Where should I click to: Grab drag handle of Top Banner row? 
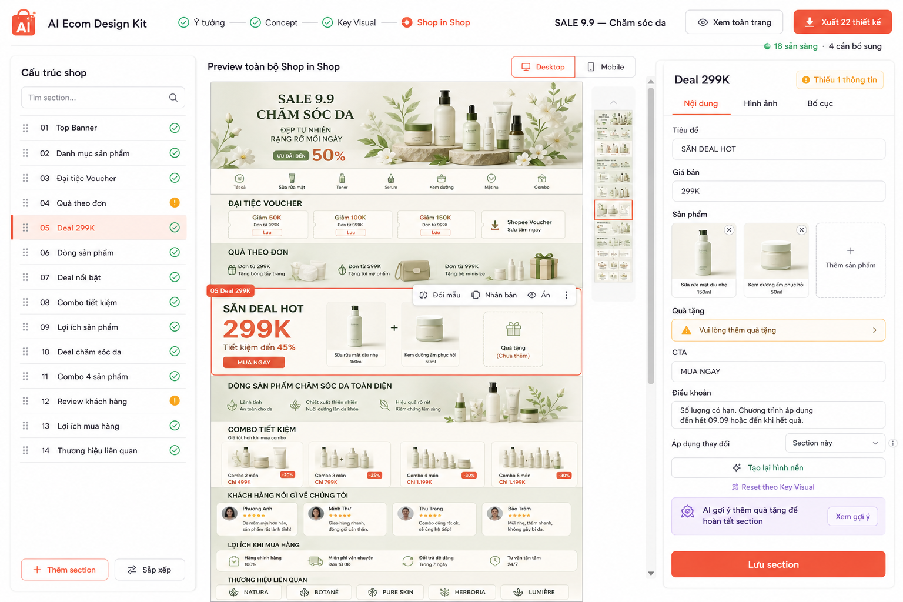tap(25, 128)
